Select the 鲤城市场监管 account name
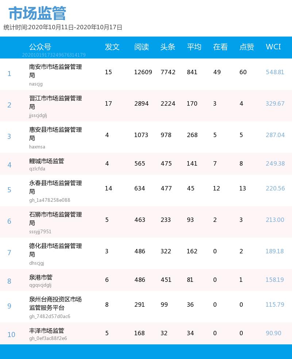The image size is (292, 359). point(47,161)
